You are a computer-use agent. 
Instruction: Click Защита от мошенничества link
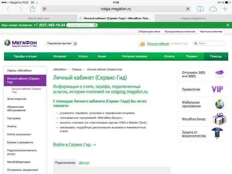[194, 134]
